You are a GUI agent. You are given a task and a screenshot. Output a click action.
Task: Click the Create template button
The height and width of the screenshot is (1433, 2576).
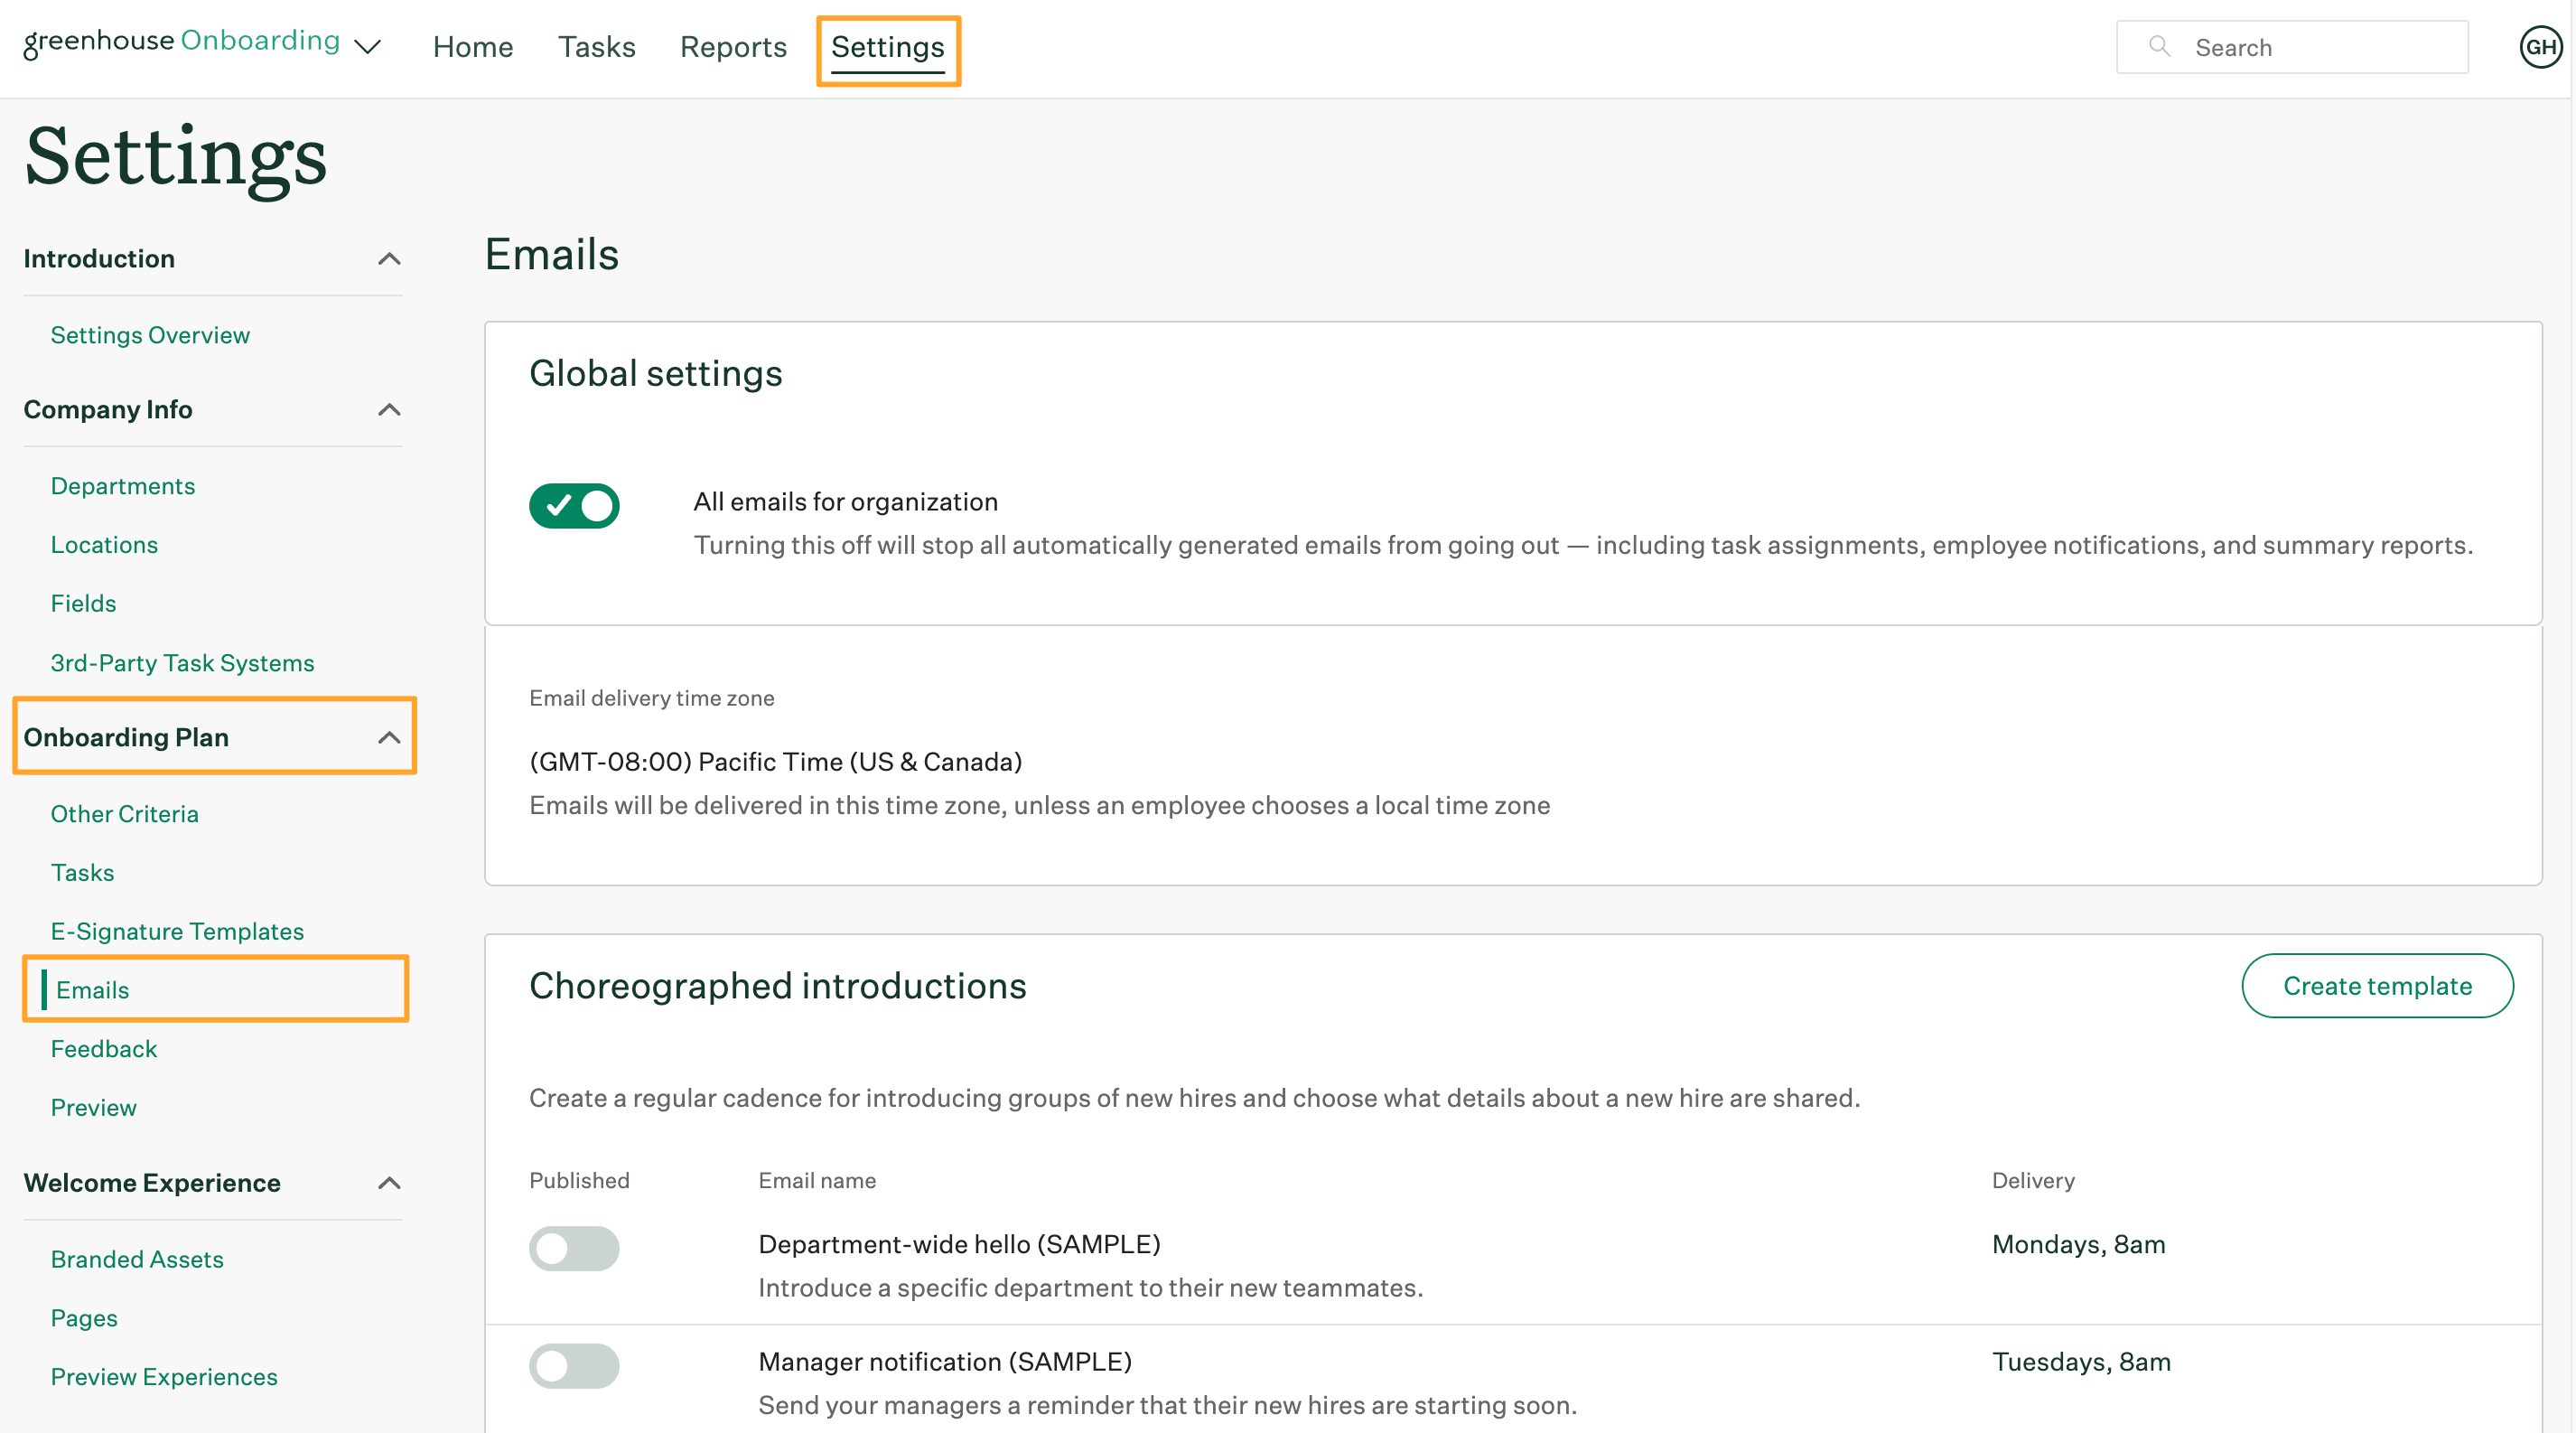[2376, 985]
